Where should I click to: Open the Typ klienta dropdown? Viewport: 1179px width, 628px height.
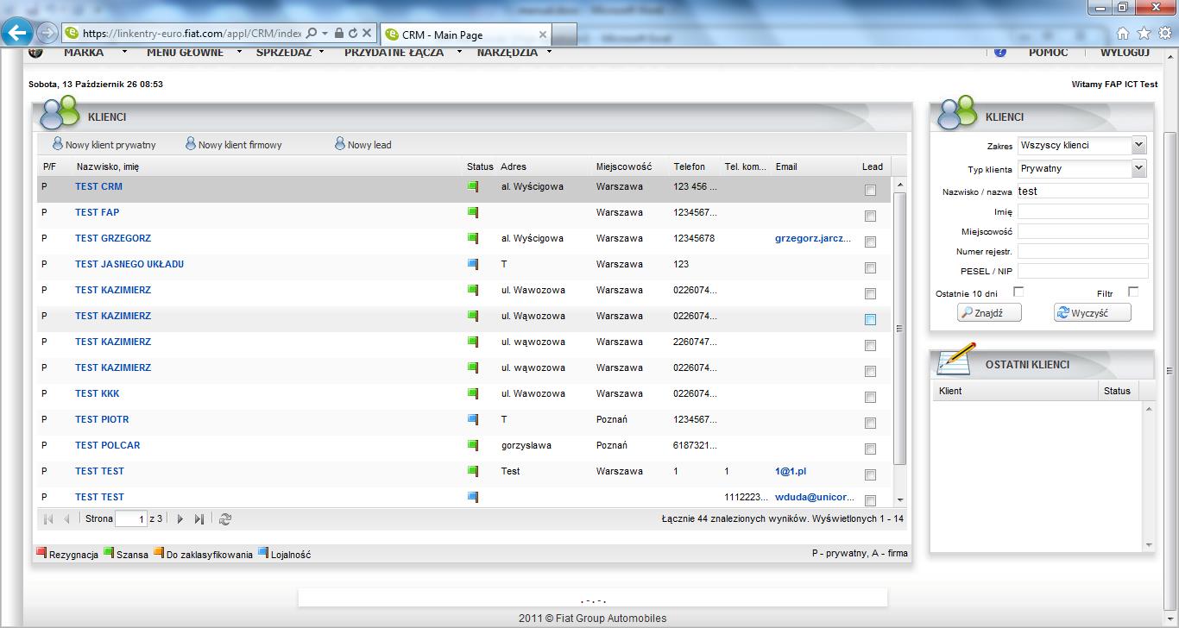tap(1138, 168)
